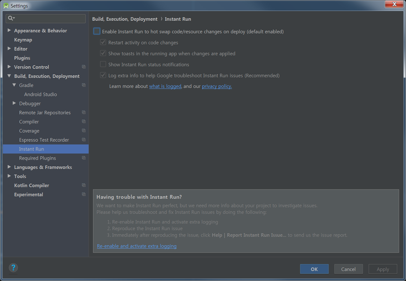
Task: Expand the Languages & Frameworks section
Action: point(9,167)
